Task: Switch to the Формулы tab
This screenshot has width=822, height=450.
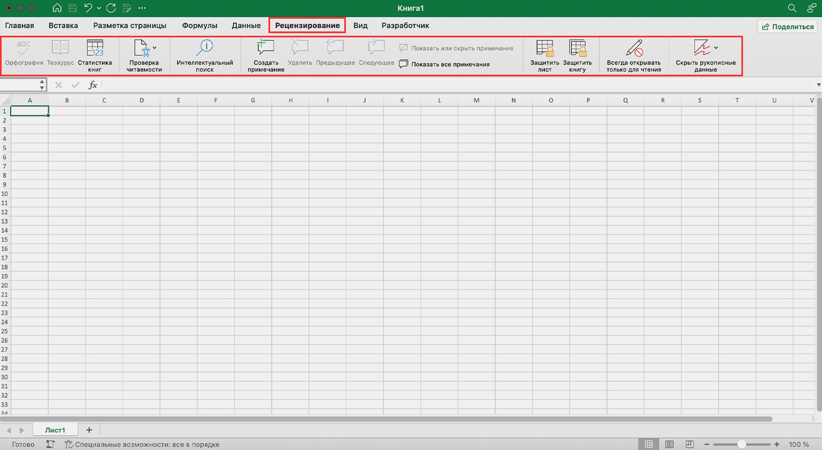Action: coord(200,25)
